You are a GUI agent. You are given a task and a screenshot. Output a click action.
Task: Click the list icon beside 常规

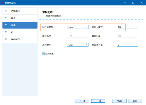click(x=6, y=25)
